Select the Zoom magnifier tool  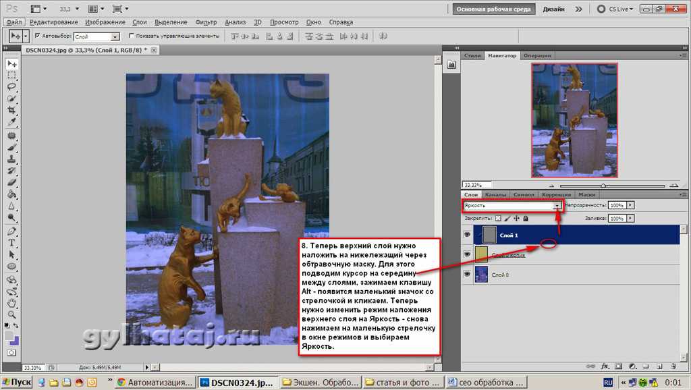11,314
